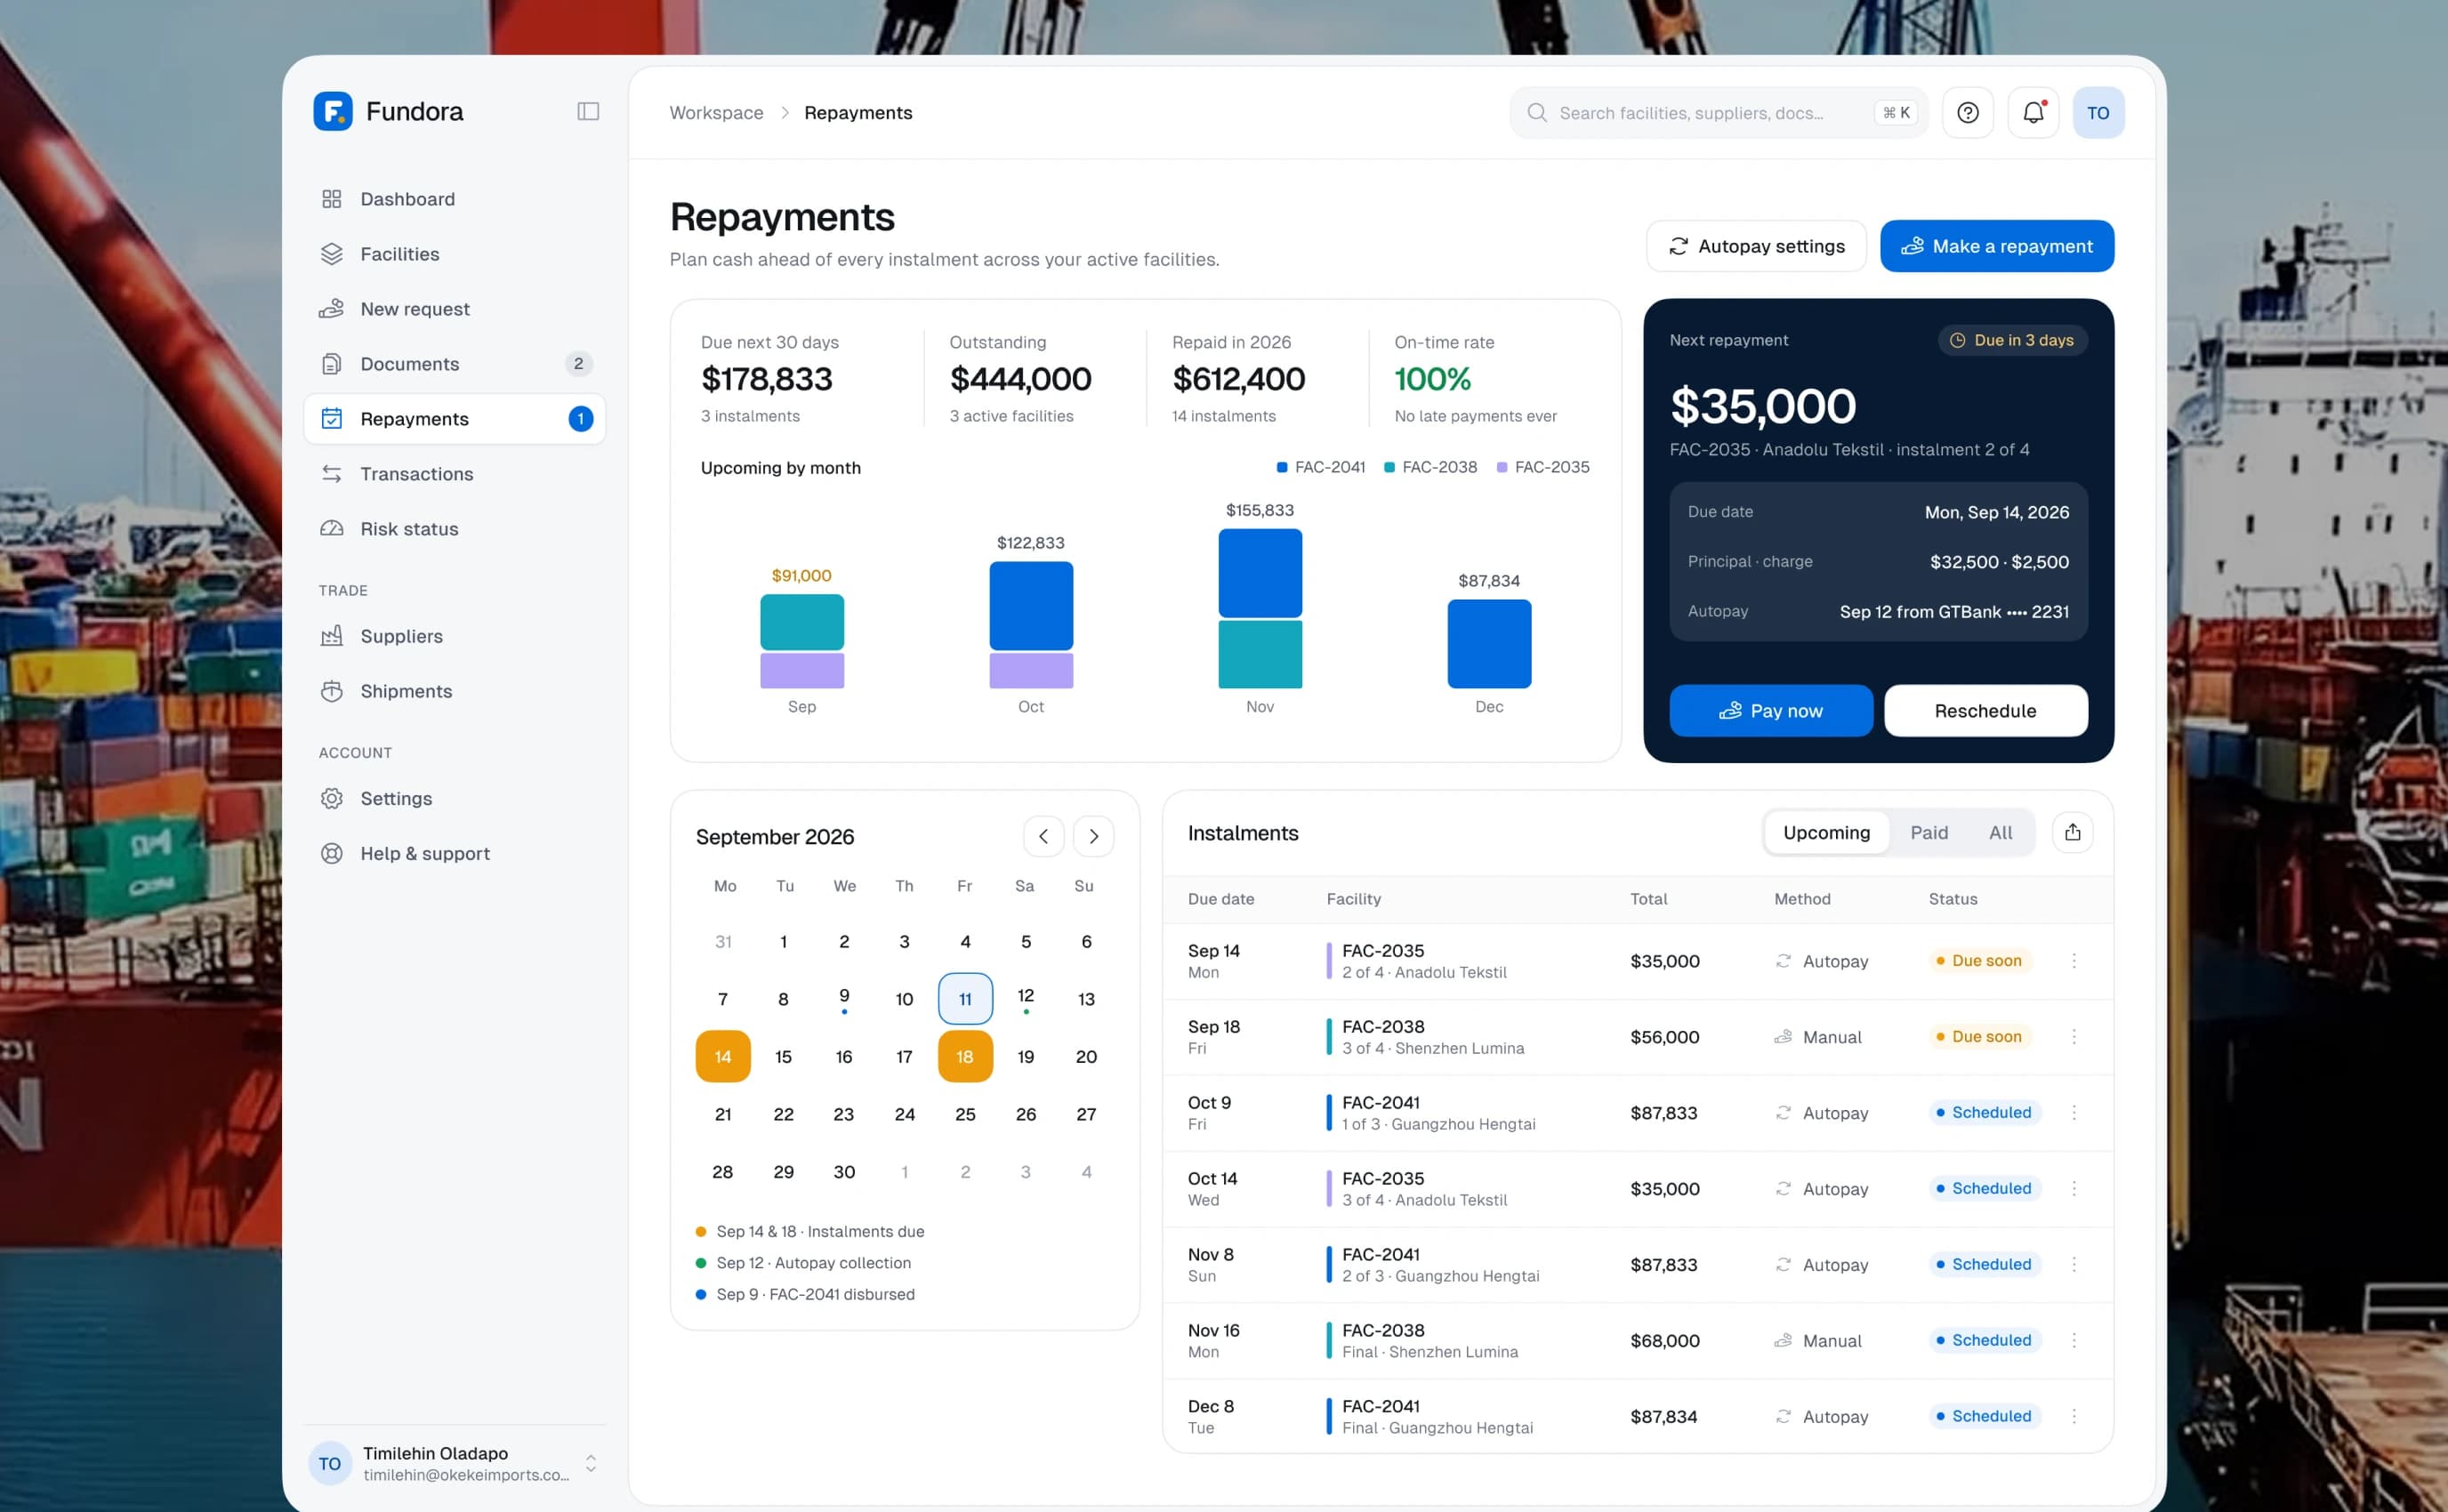Image resolution: width=2448 pixels, height=1512 pixels.
Task: Click Scheduled status for Dec 8
Action: [1984, 1417]
